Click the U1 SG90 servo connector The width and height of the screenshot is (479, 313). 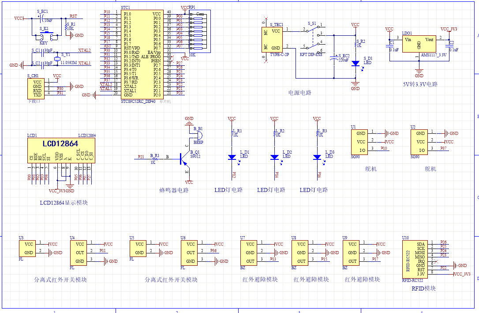[x=361, y=141]
